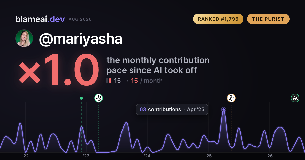Click the '26 year axis label

[x=269, y=156]
